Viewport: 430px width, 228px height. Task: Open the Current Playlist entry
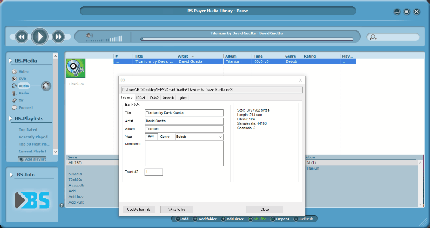tap(32, 151)
